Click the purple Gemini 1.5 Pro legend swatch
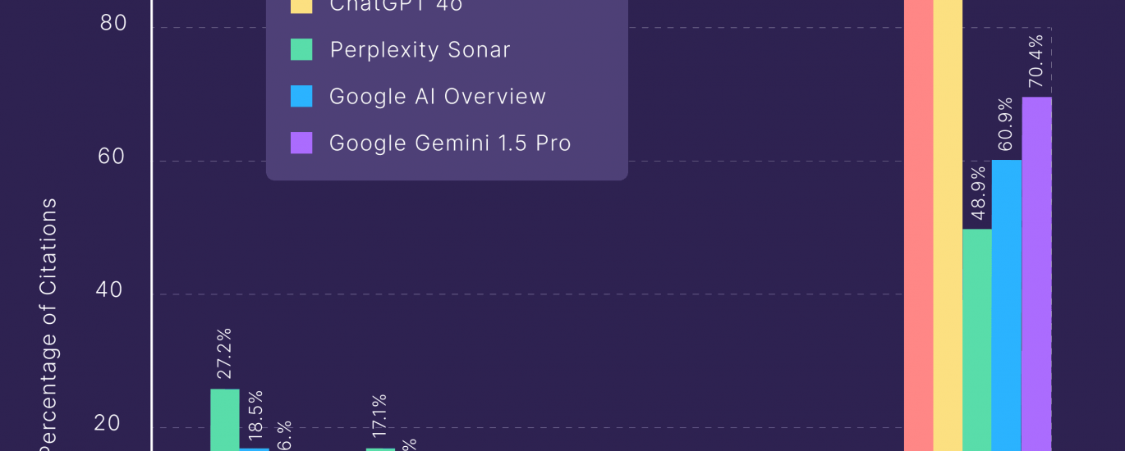Screen dimensions: 1125x451 point(301,143)
